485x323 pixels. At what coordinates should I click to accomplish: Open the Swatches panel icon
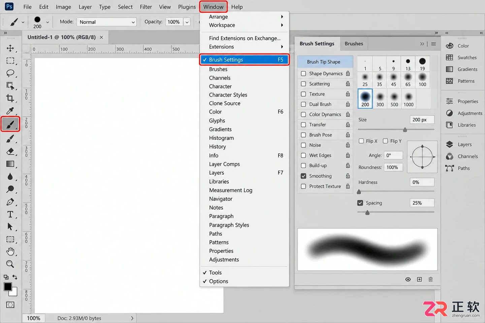click(449, 58)
